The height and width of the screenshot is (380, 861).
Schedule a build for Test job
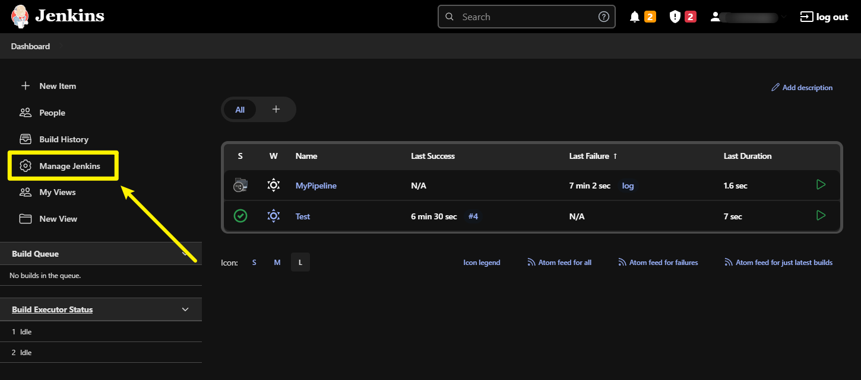coord(821,216)
